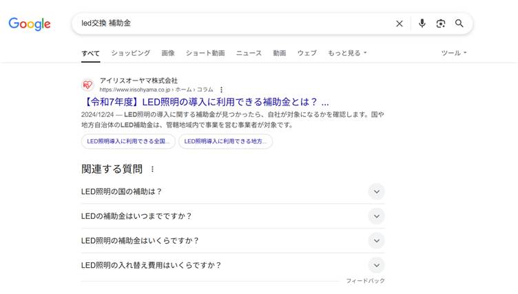Click the 2024/12/24 snippet description text
The width and height of the screenshot is (518, 294).
(233, 120)
